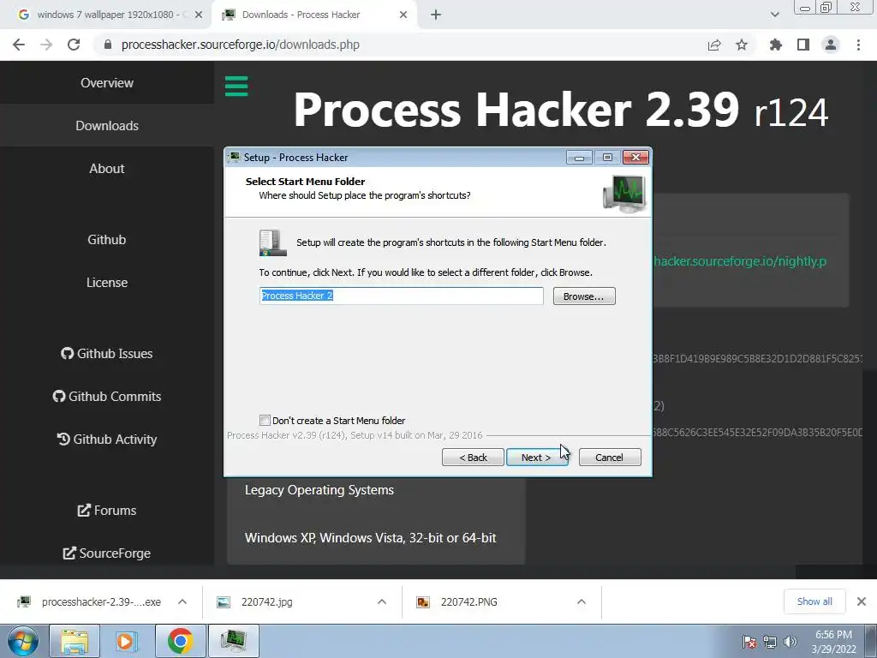The width and height of the screenshot is (877, 658).
Task: Close the Downloads - Process Hacker tab
Action: pyautogui.click(x=403, y=15)
